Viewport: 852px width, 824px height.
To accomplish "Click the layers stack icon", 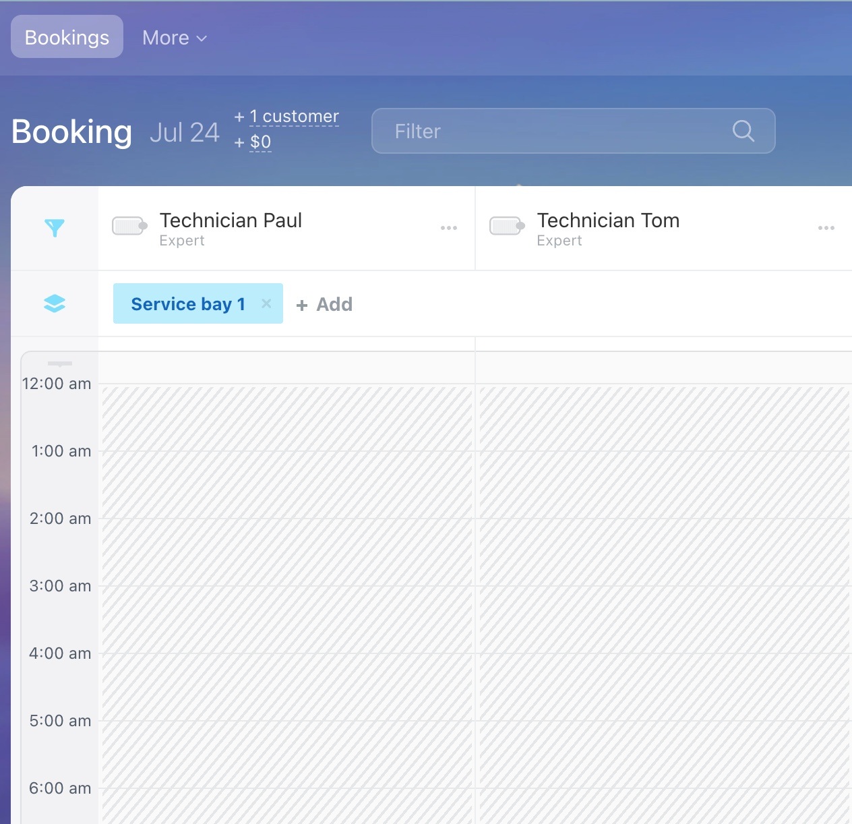I will coord(55,304).
